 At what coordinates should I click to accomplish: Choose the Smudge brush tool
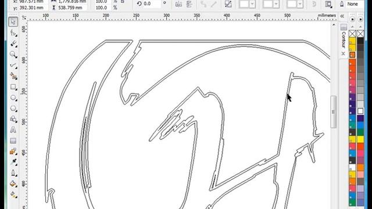tap(13, 44)
